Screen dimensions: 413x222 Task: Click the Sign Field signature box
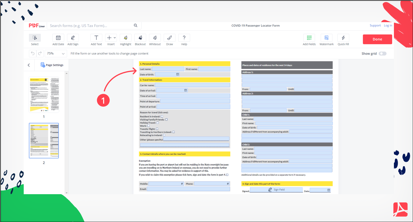click(276, 190)
